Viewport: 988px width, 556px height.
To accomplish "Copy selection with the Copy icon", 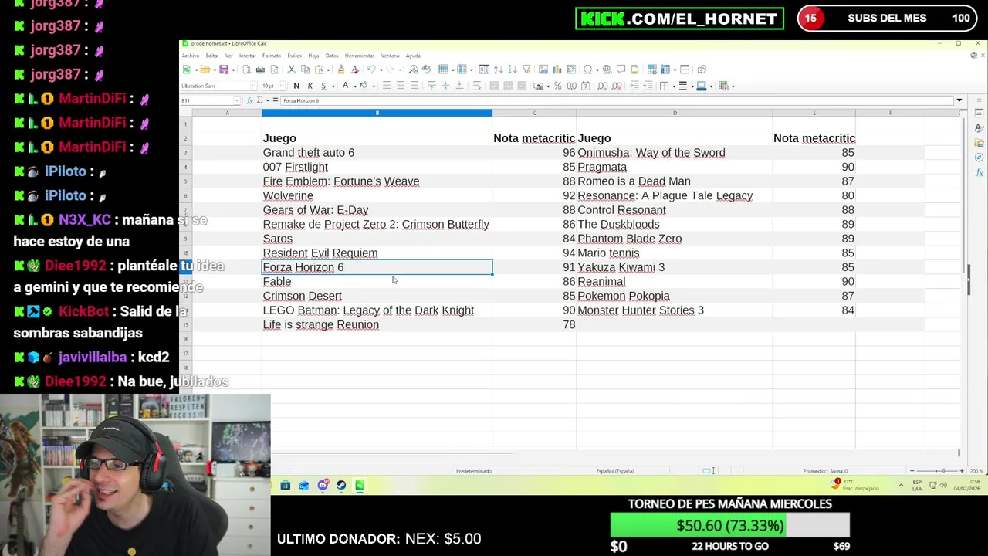I will point(306,69).
